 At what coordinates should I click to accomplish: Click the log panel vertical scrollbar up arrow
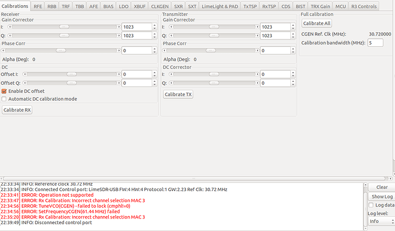coord(365,185)
